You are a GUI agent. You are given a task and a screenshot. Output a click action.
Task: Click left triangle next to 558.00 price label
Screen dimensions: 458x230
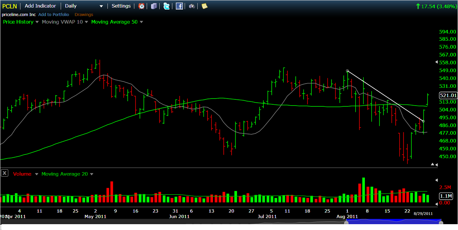tap(436, 62)
